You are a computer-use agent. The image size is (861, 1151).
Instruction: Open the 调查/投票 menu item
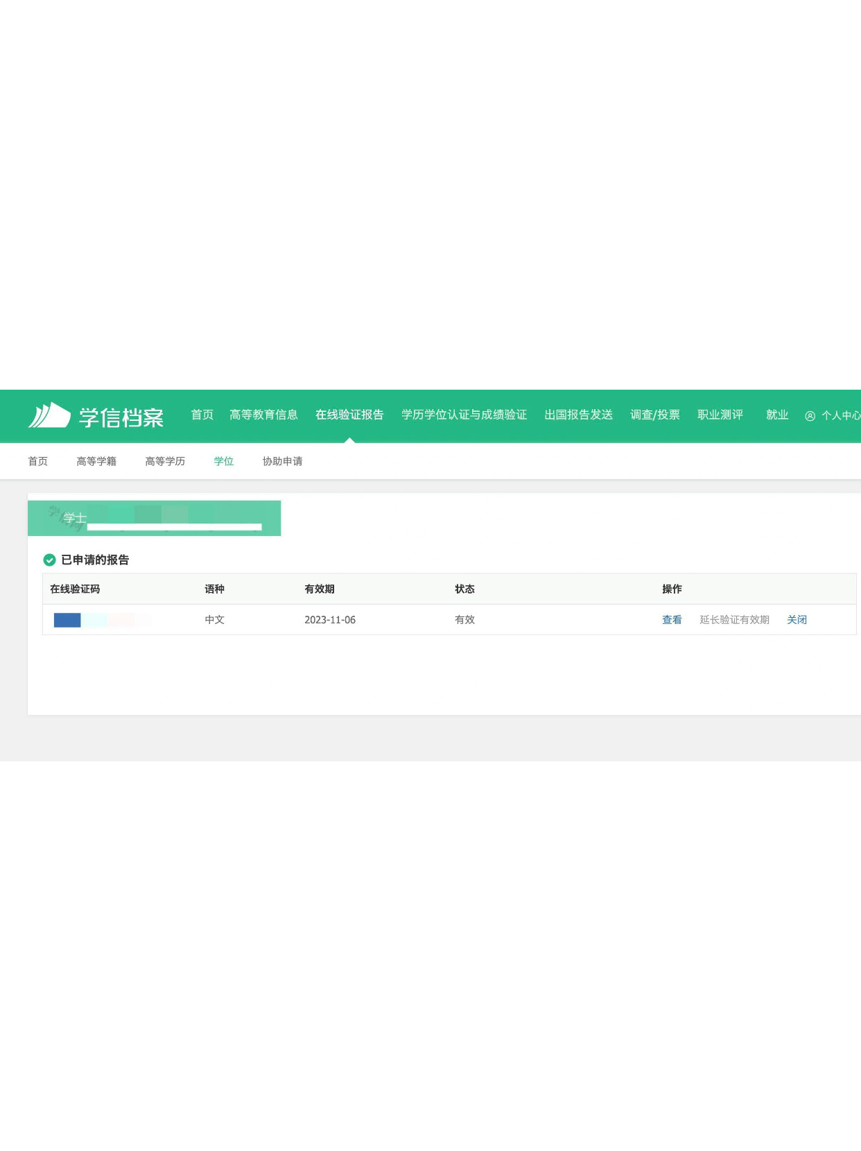[x=654, y=415]
